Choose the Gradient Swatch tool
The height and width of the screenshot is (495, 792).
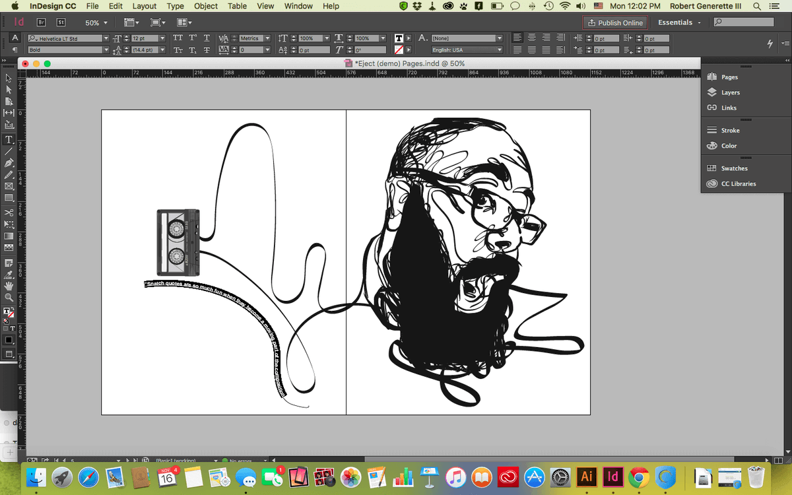pyautogui.click(x=9, y=236)
